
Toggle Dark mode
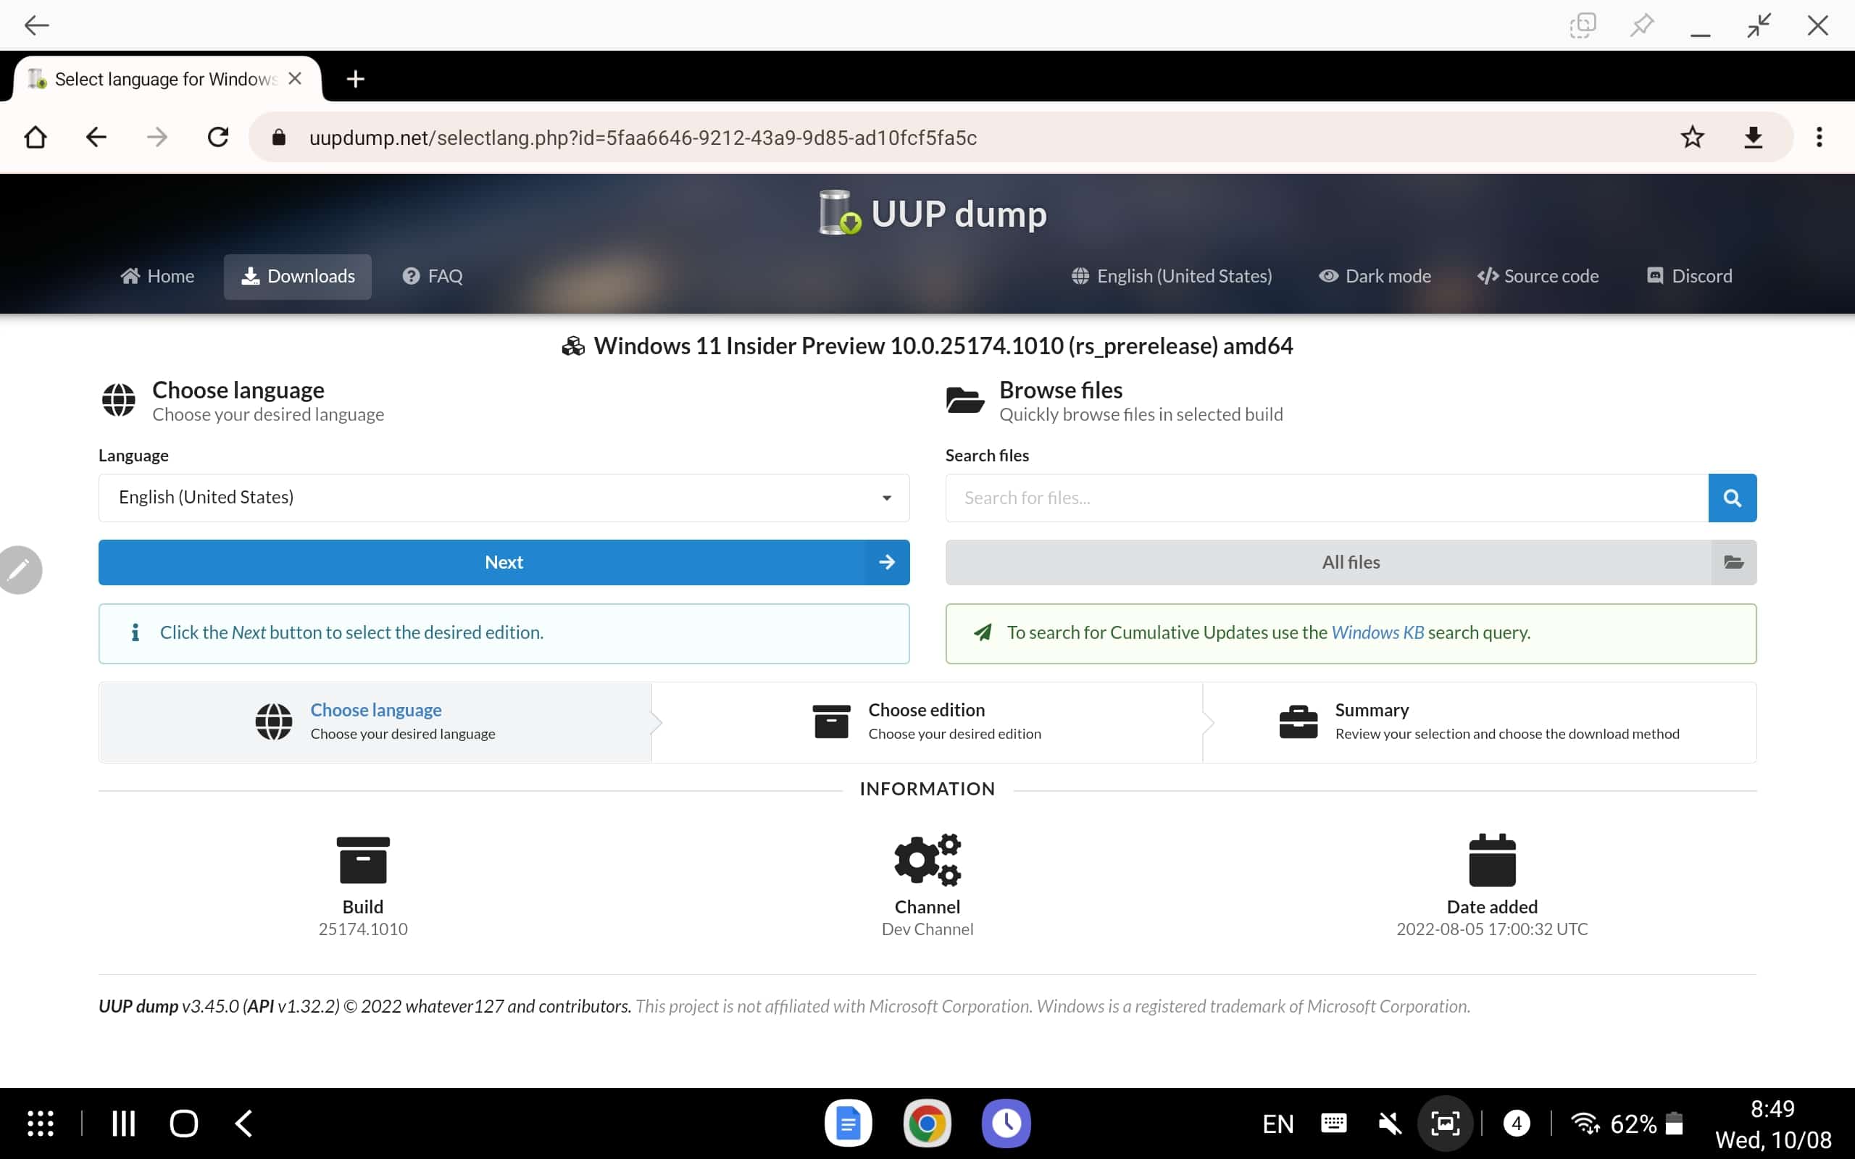[x=1375, y=276]
